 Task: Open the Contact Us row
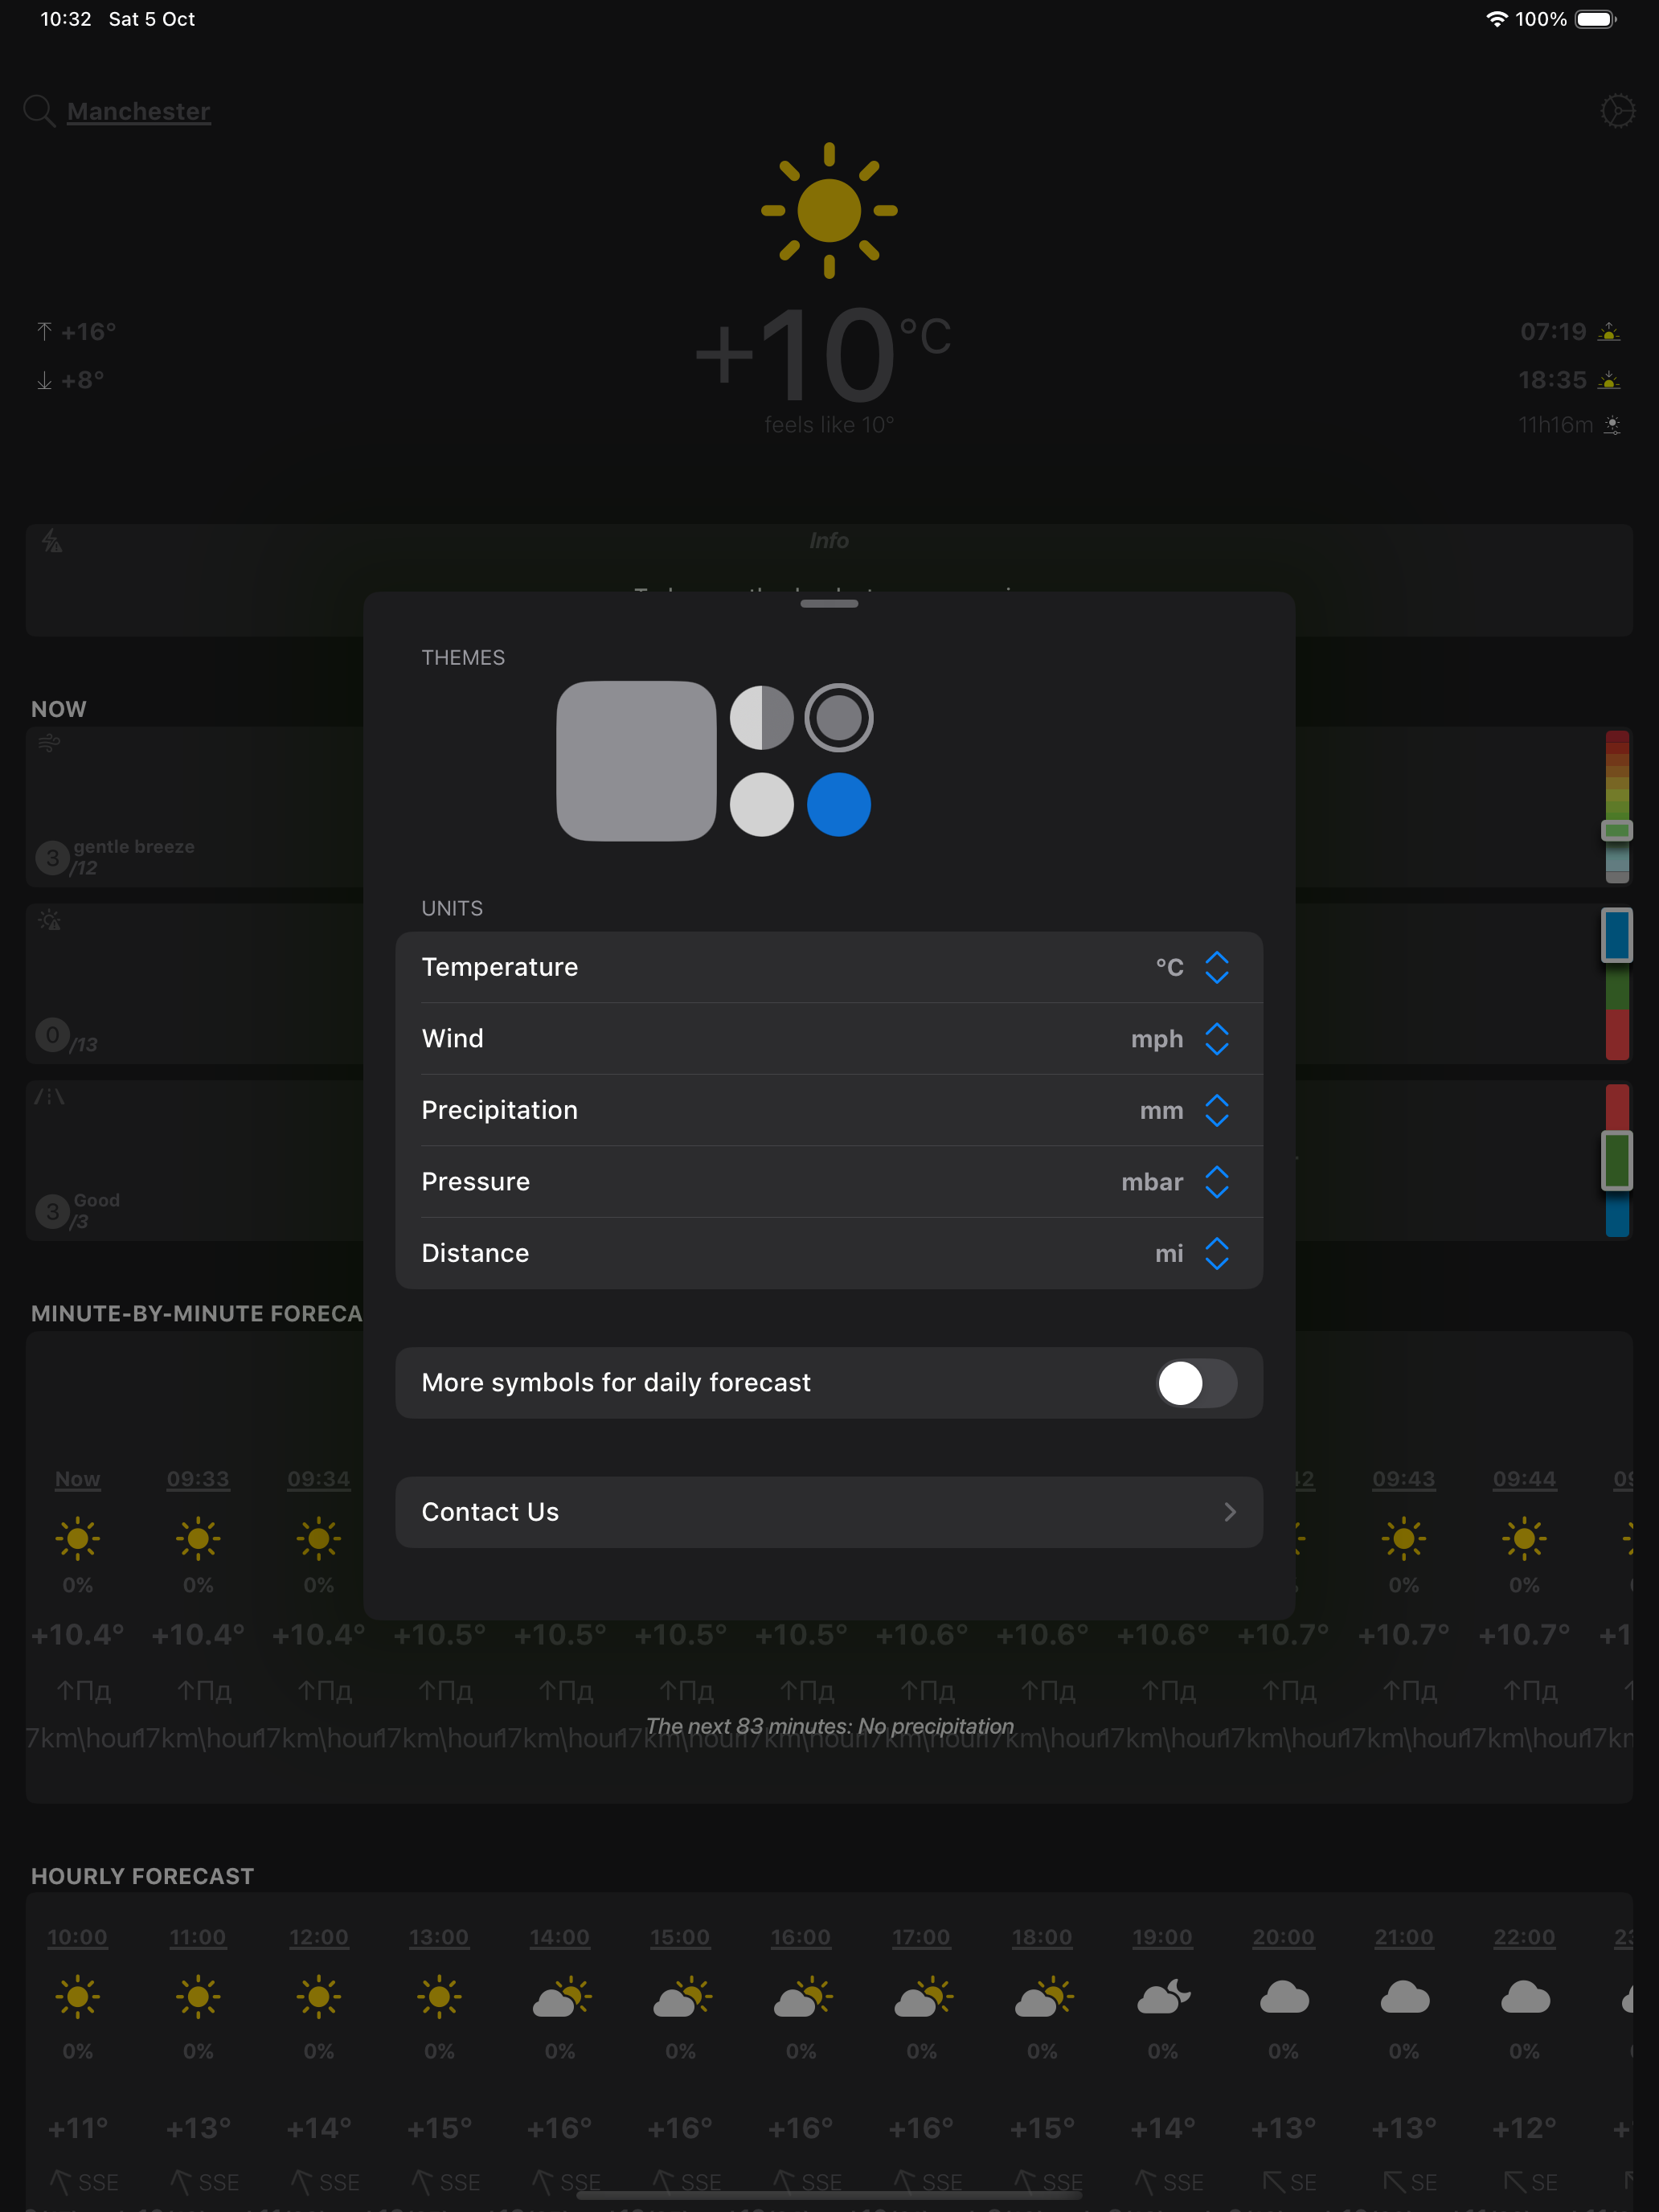[828, 1512]
